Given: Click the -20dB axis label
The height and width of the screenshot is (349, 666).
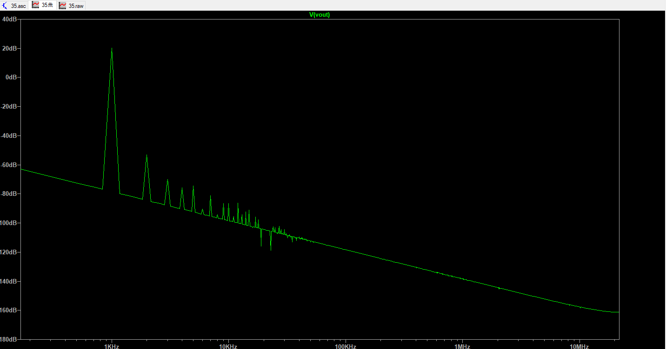Looking at the screenshot, I should [9, 106].
